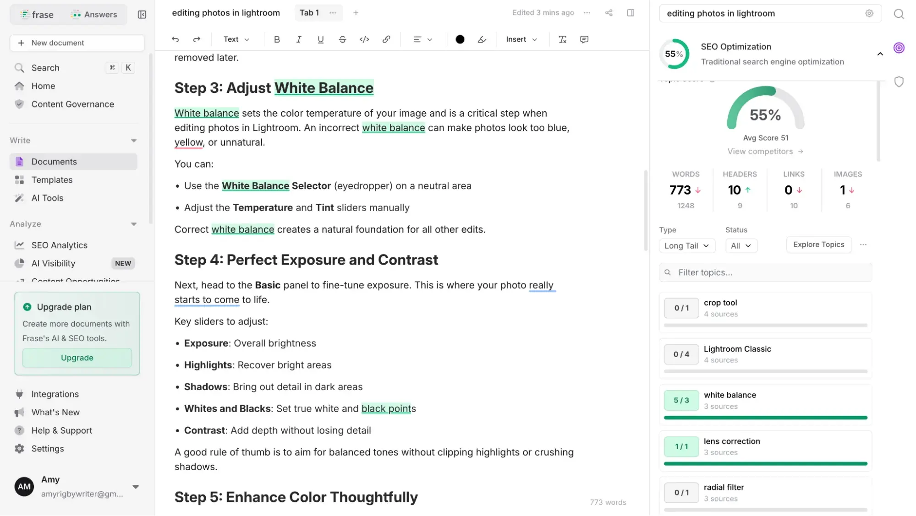Click the undo arrow icon
This screenshot has width=916, height=516.
coord(175,39)
